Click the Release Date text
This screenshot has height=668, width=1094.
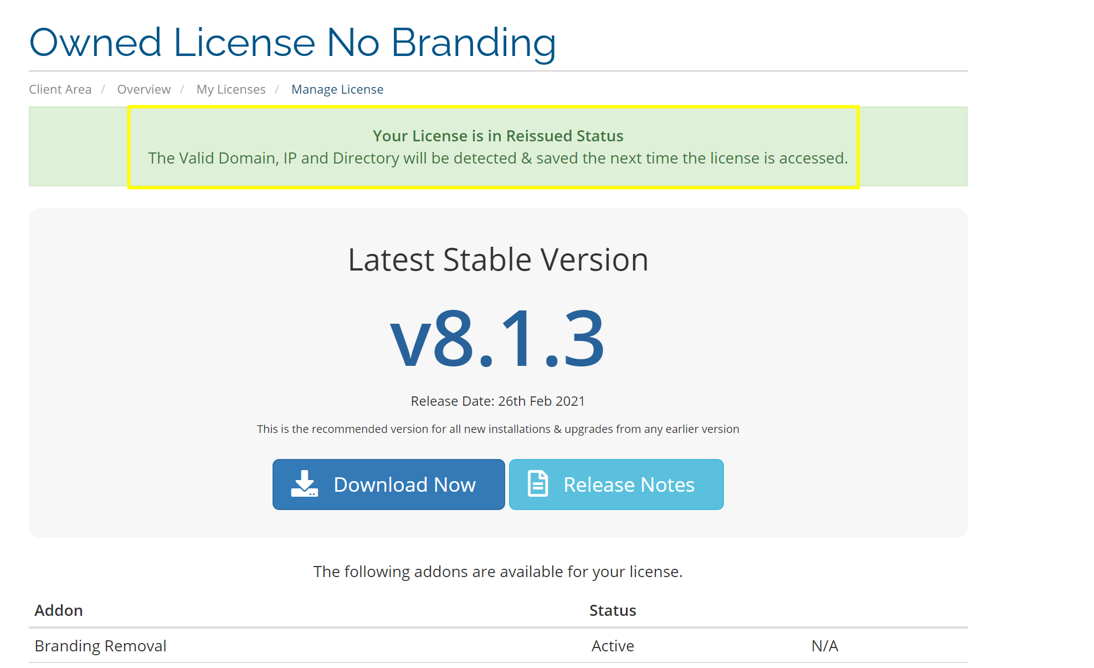497,401
